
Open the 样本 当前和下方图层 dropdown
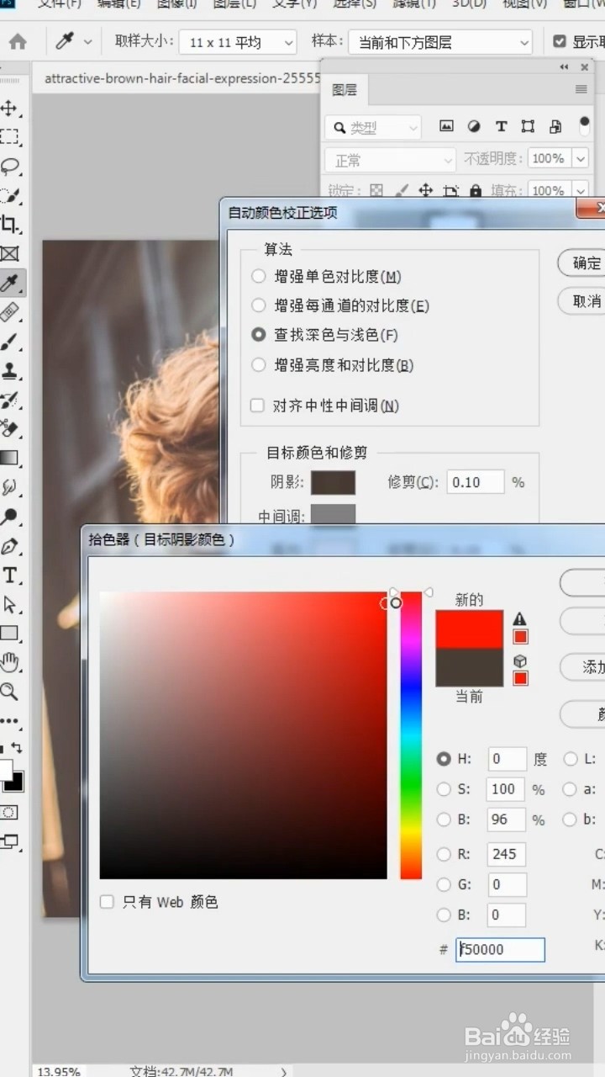pyautogui.click(x=441, y=42)
